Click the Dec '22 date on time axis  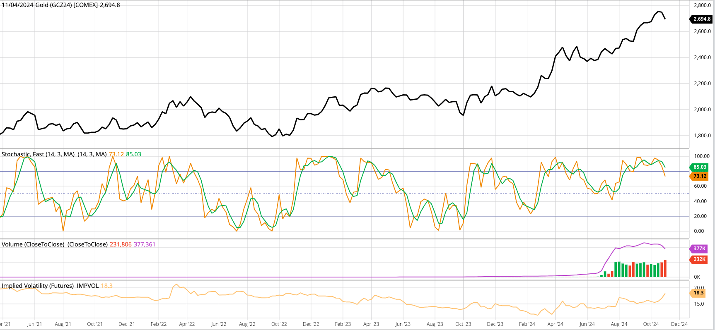click(311, 324)
